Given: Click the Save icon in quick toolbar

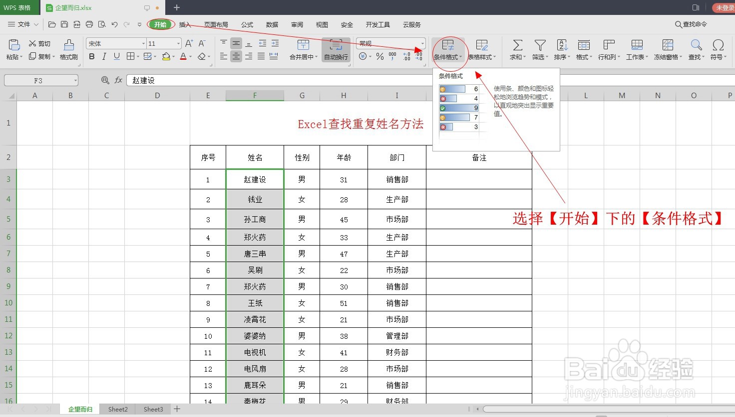Looking at the screenshot, I should (64, 24).
